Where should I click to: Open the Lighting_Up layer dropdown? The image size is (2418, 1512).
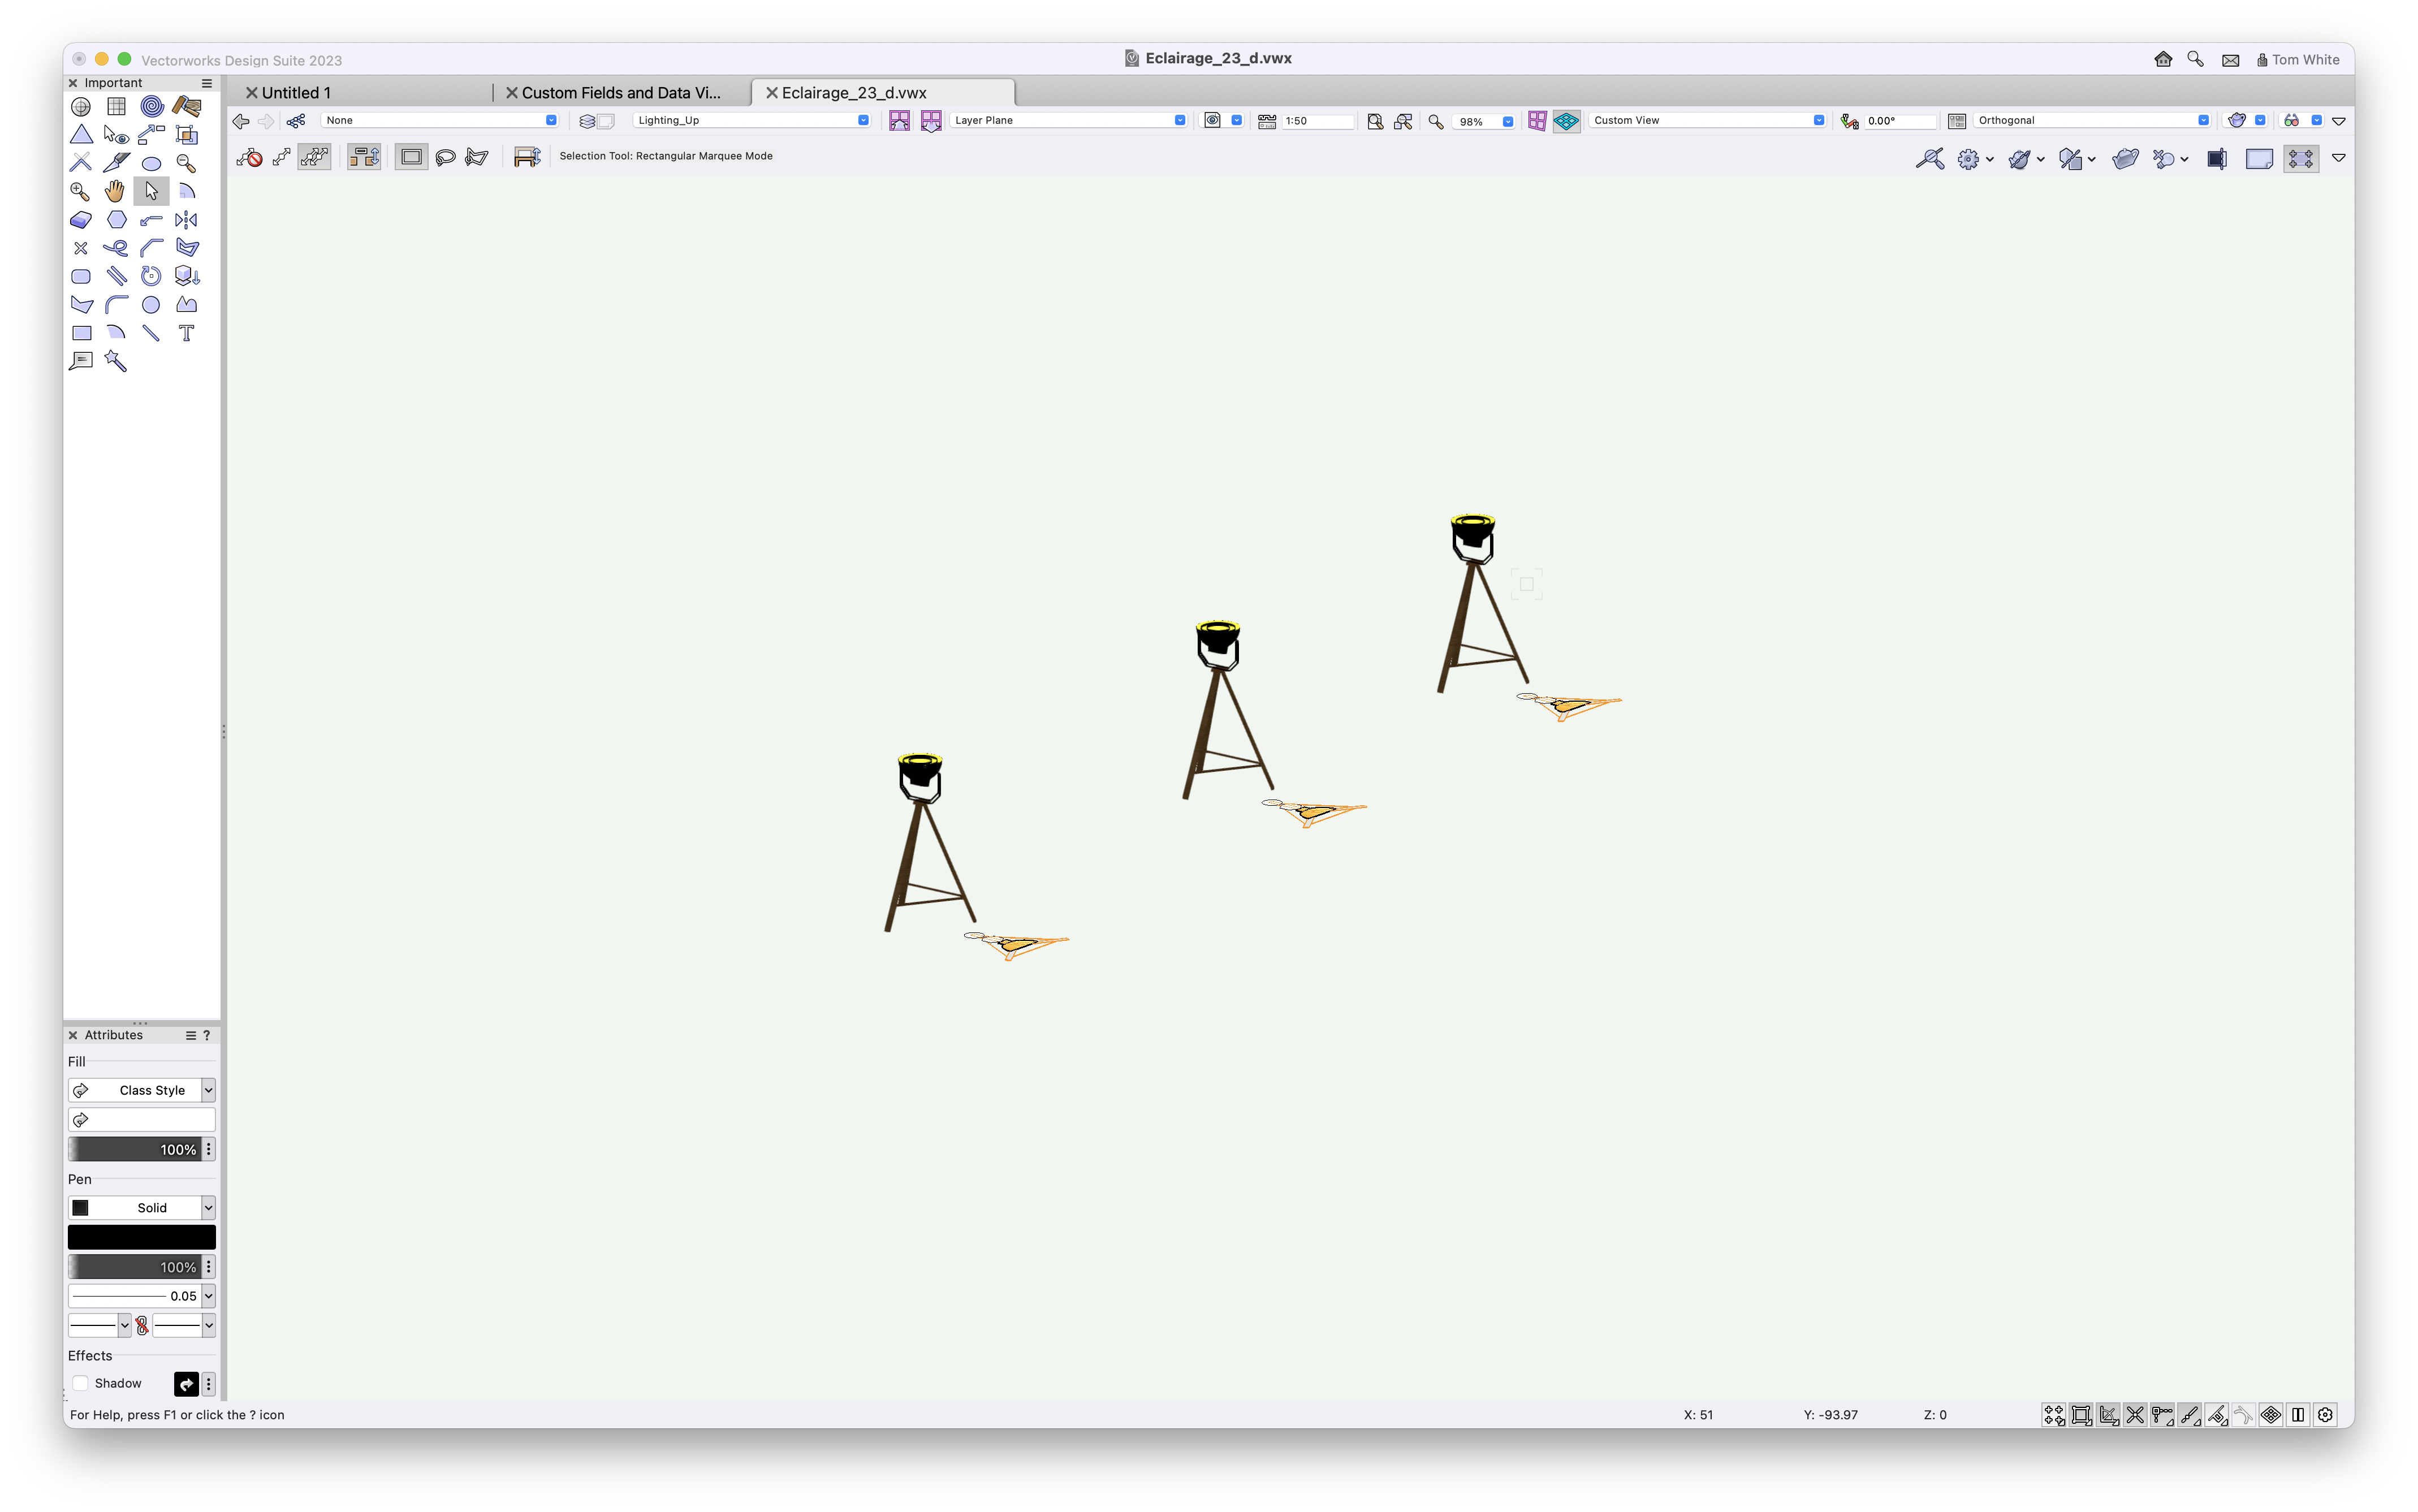coord(751,120)
